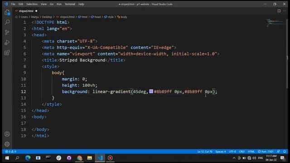Click the feedback icon in status bar

click(x=278, y=152)
